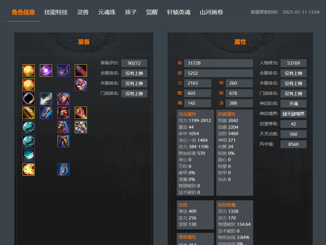Open the 元魂珠 tab
Image resolution: width=326 pixels, height=245 pixels.
tap(107, 12)
